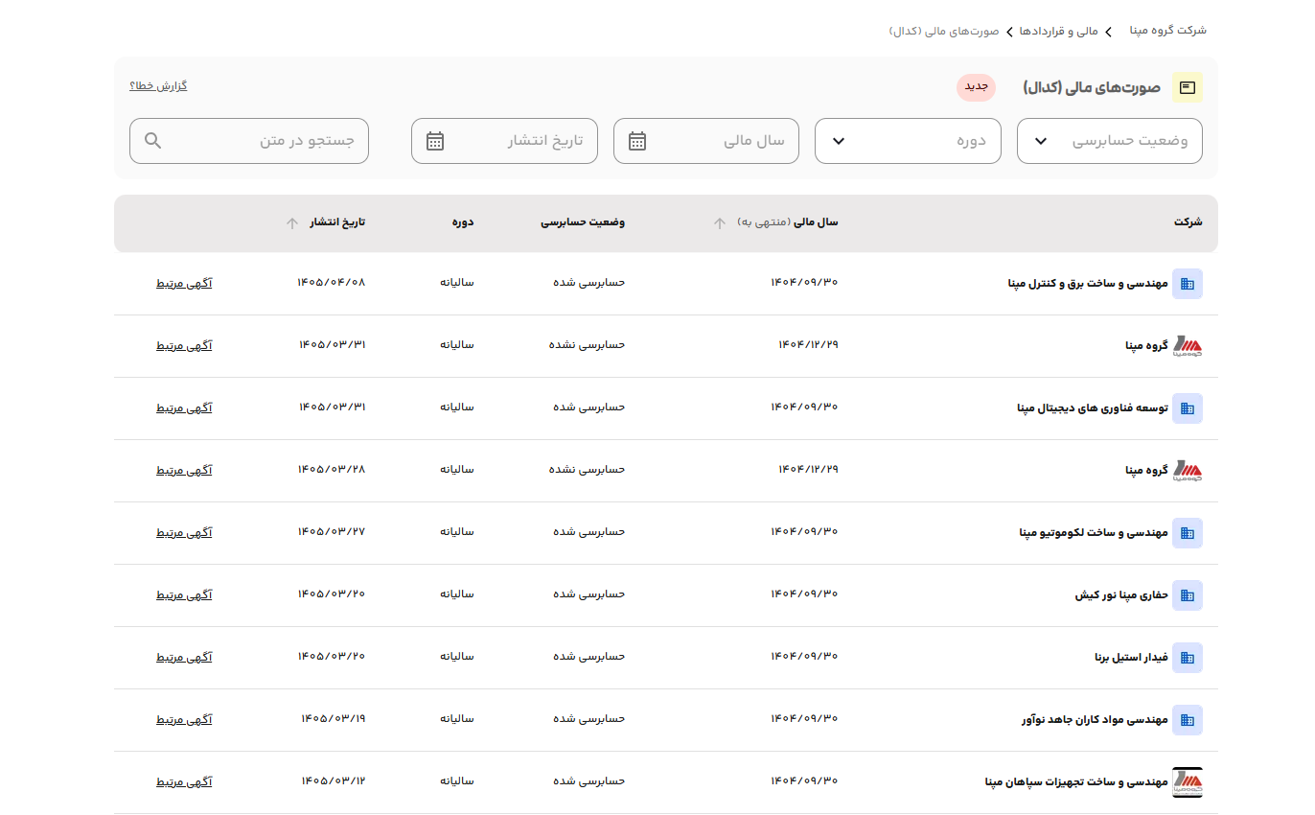
Task: Open آگهی مرتبط for گروه مپنا published ۱۴۰۵/۰۳/۳۱
Action: [185, 346]
